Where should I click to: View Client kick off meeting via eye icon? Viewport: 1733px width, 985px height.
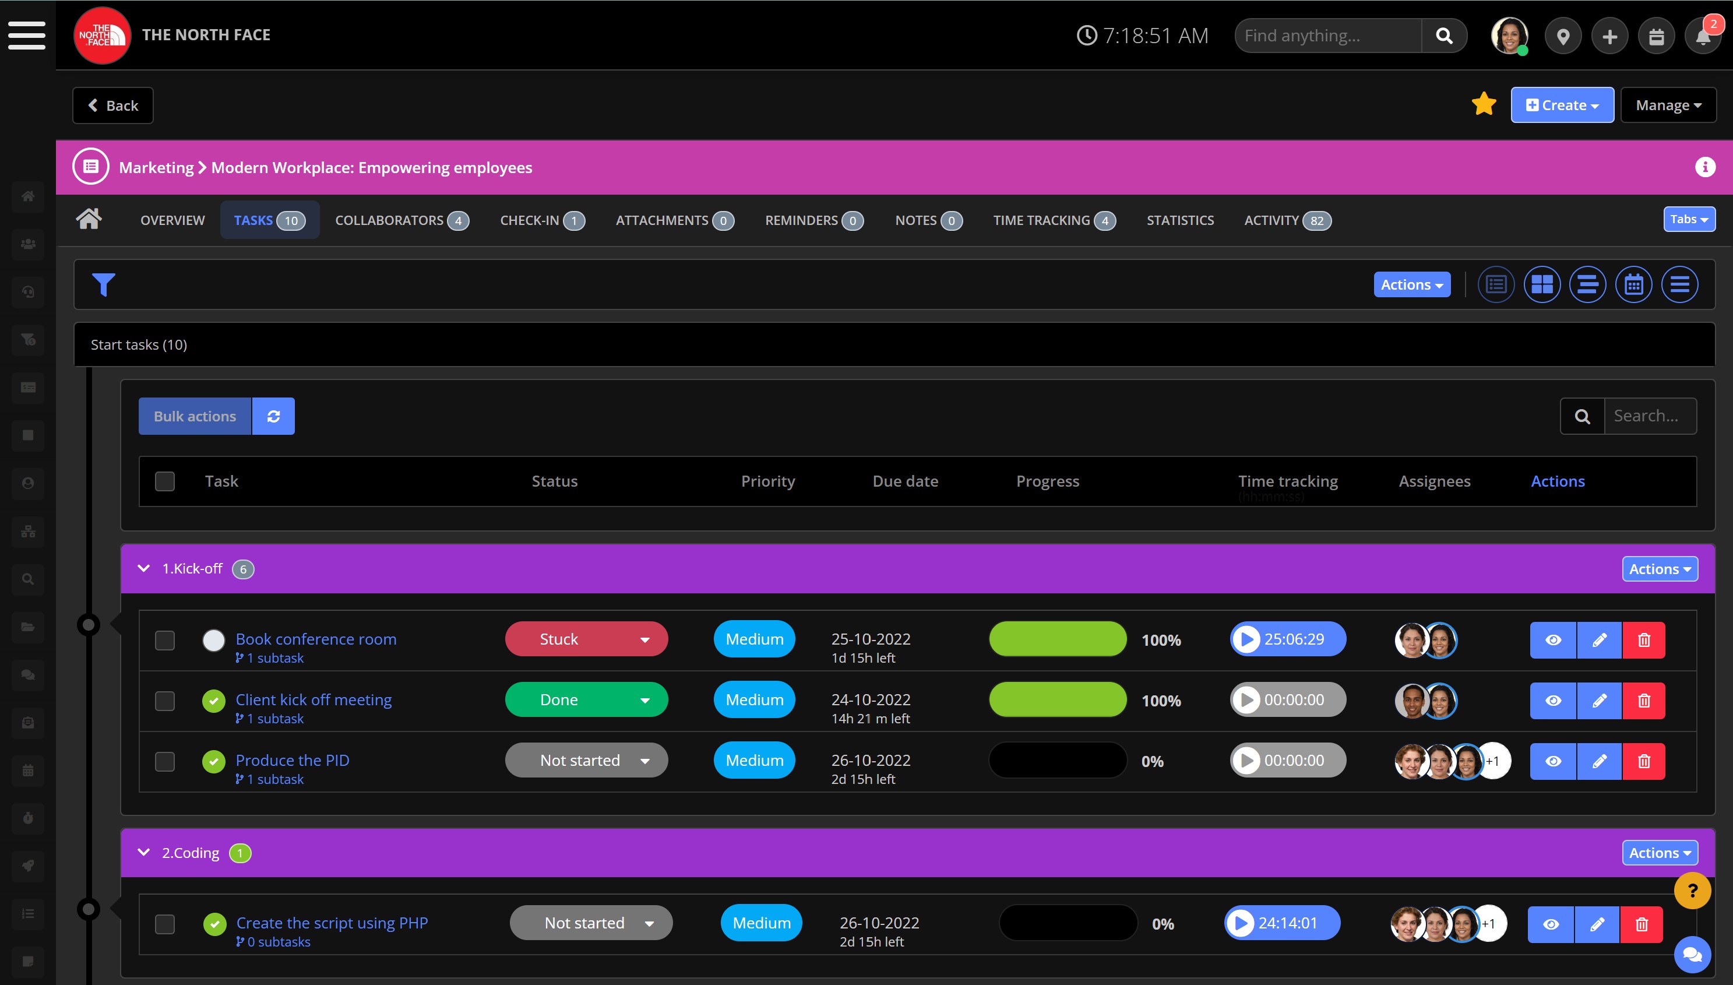(1552, 701)
